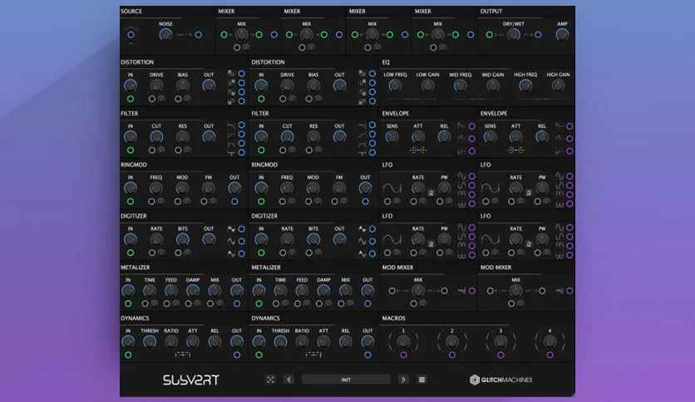695x402 pixels.
Task: Click the first Mixer's blue output jack
Action: tap(274, 35)
